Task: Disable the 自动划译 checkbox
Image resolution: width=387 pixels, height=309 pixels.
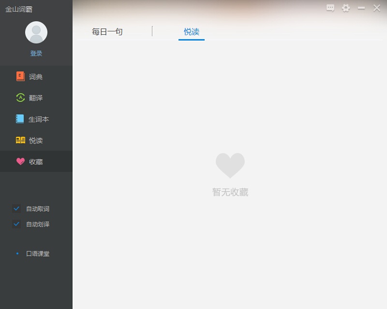Action: [x=16, y=224]
